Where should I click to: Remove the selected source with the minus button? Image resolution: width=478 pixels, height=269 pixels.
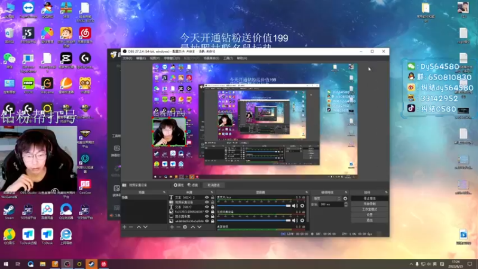[x=179, y=227]
